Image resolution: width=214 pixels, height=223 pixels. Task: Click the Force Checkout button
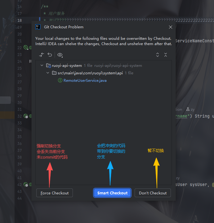[55, 193]
